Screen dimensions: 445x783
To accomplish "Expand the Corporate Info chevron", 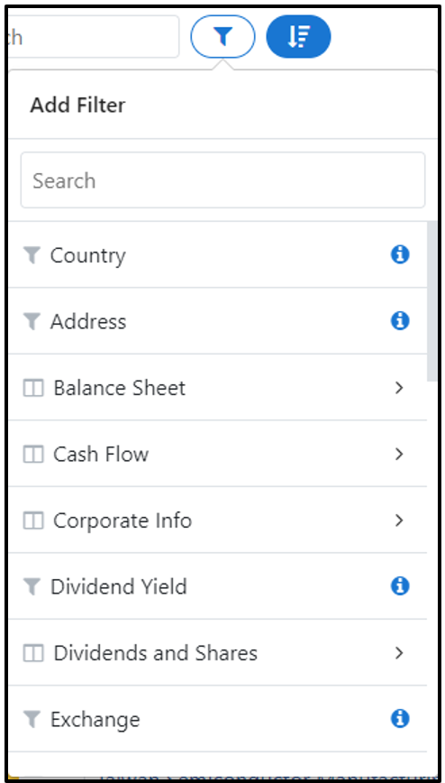I will [x=398, y=520].
